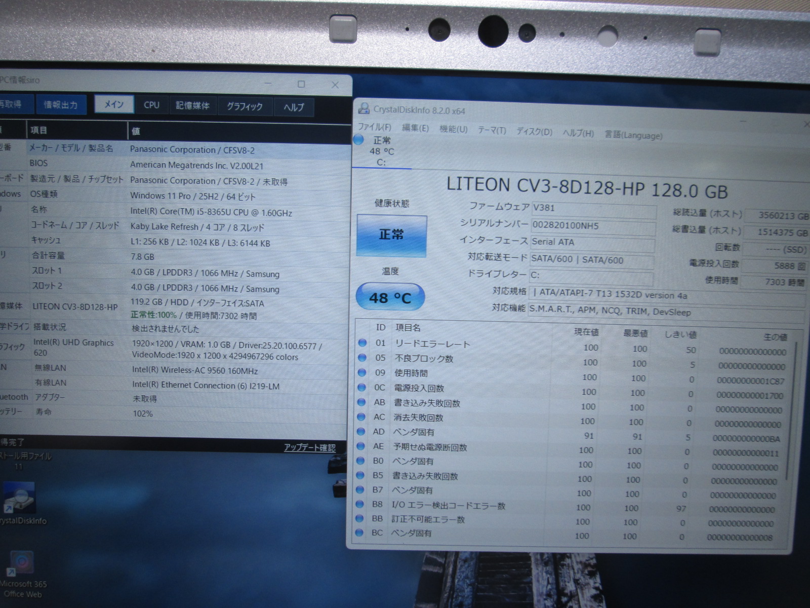The height and width of the screenshot is (608, 810).
Task: Click 対応機能 field with S.M.A.R.T., APM, NCQ
Action: click(666, 311)
